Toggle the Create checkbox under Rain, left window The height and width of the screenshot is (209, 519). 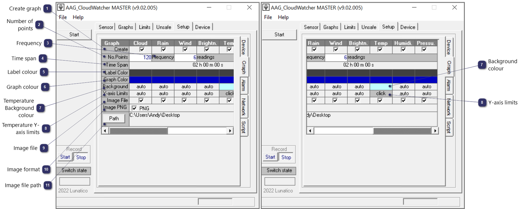[x=163, y=49]
